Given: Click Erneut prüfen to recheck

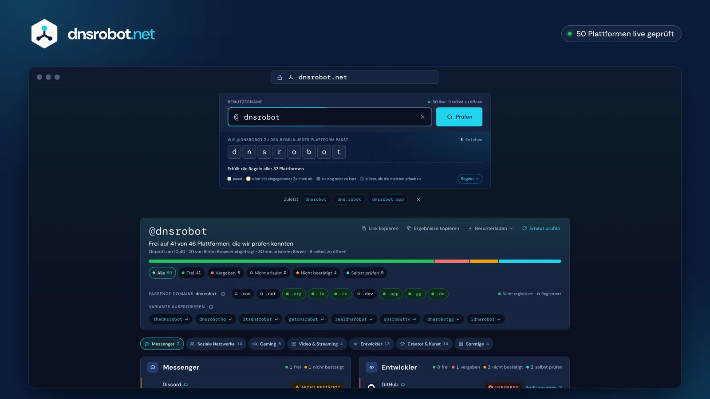Looking at the screenshot, I should click(x=541, y=228).
